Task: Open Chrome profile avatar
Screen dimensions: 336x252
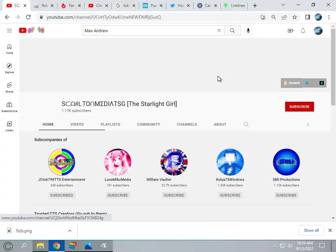Action: click(x=318, y=17)
